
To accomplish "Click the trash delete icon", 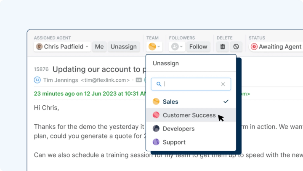I will coord(223,47).
